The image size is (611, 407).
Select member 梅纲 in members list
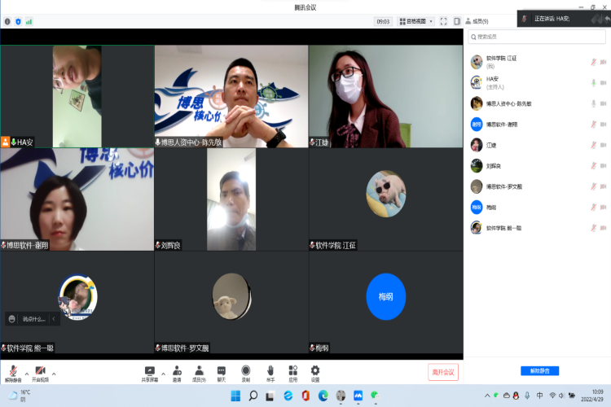[537, 208]
